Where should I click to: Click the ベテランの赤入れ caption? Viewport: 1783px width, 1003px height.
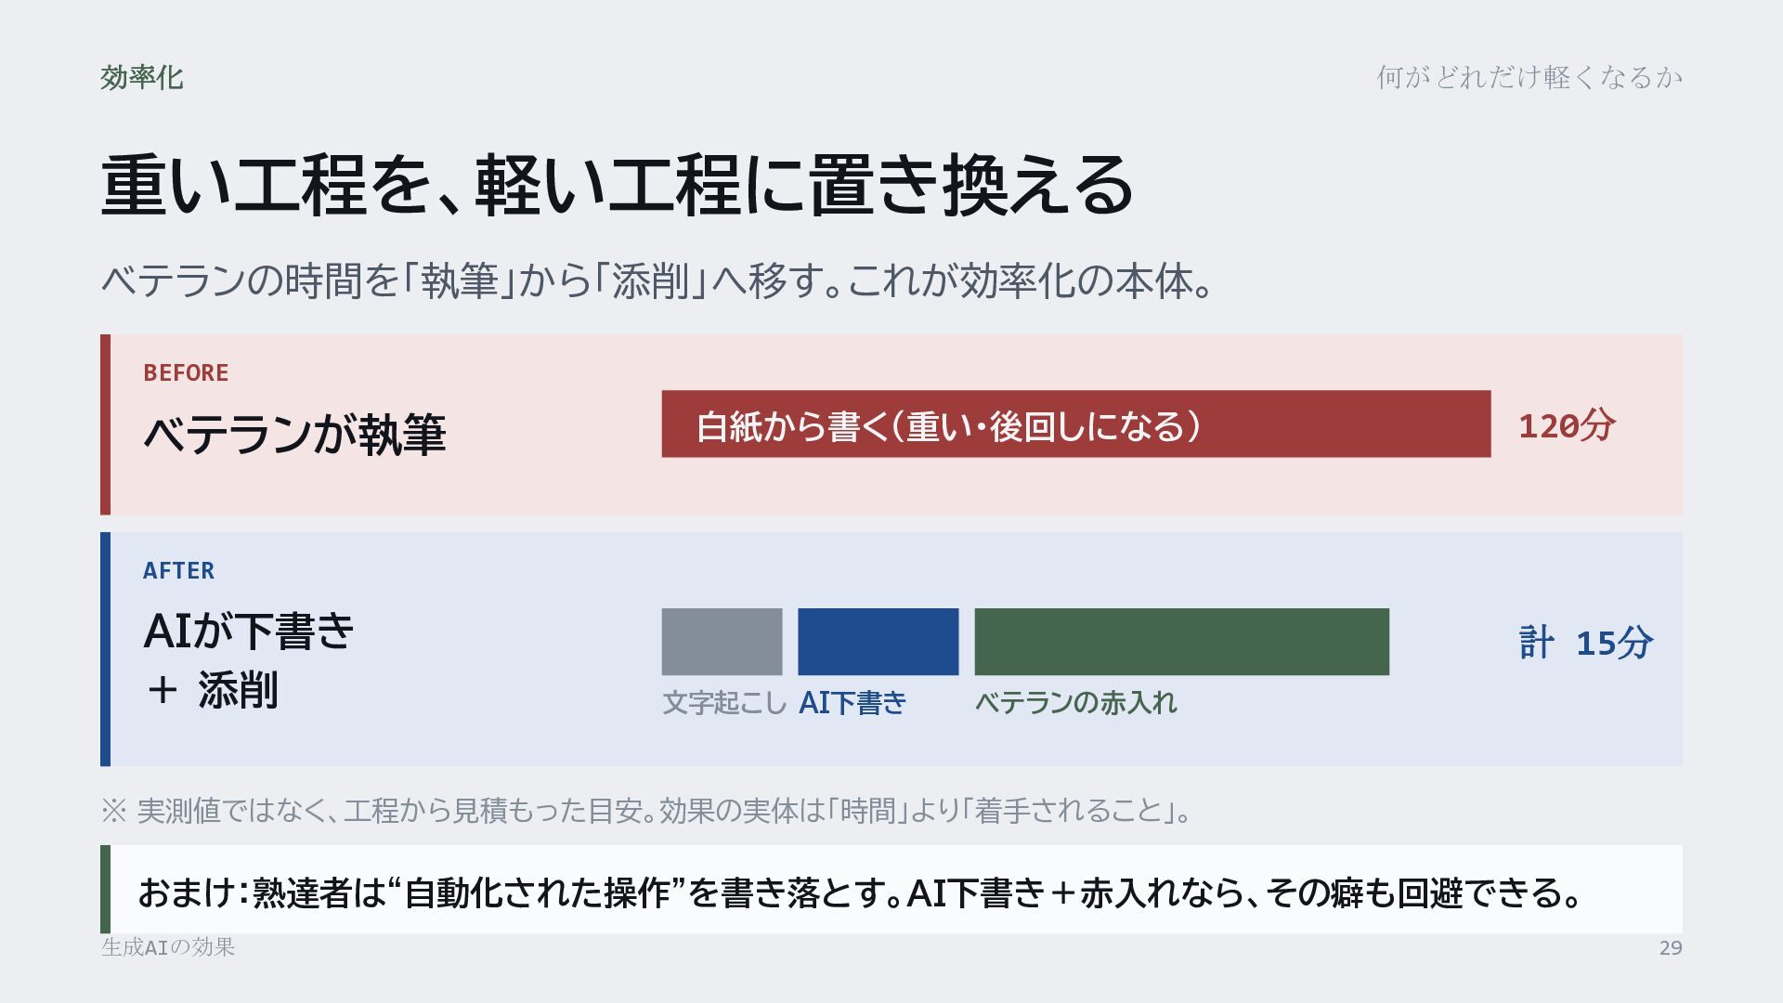pos(1075,703)
